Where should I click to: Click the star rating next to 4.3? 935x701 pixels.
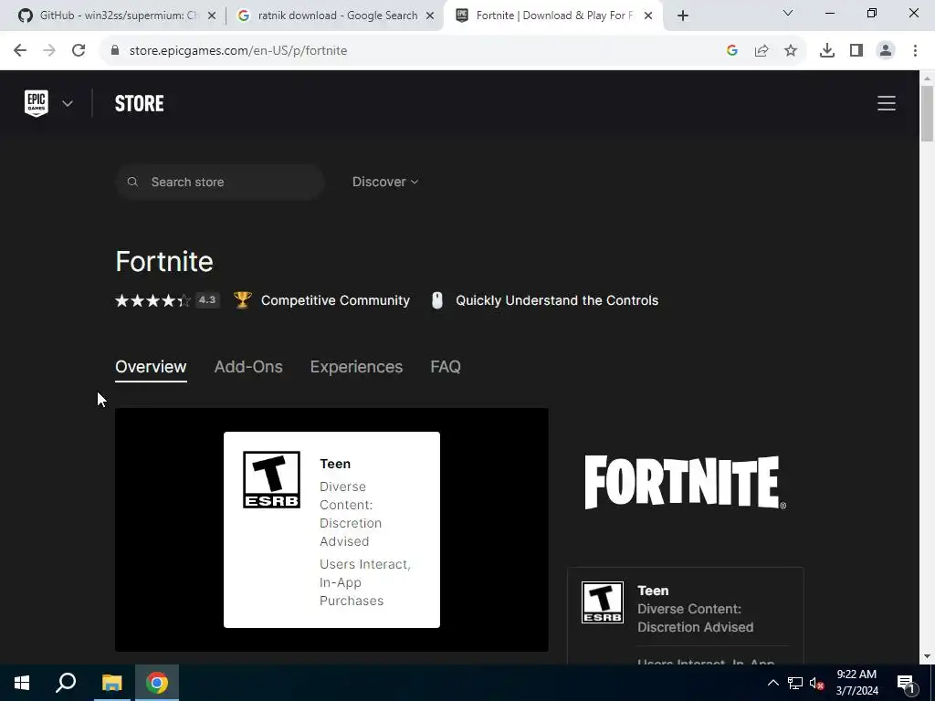pos(152,300)
